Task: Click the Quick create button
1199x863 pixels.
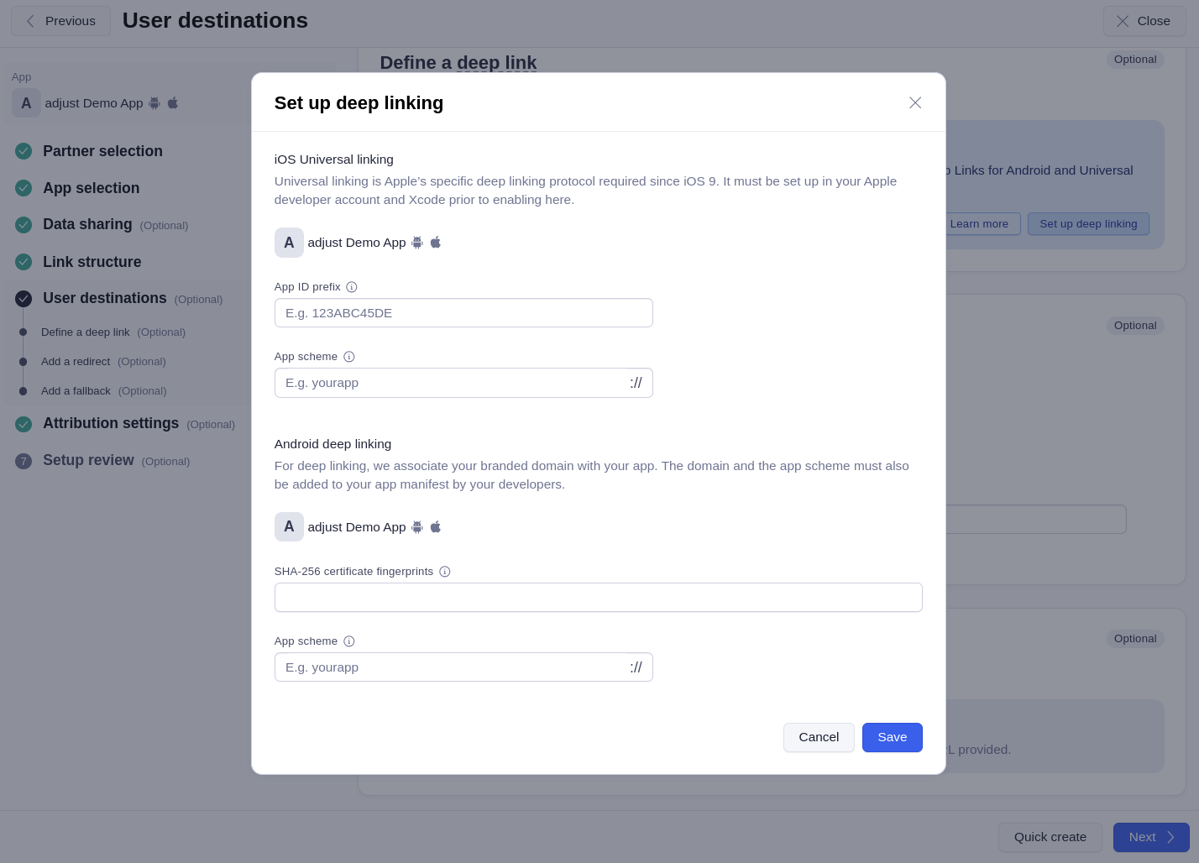Action: point(1050,837)
